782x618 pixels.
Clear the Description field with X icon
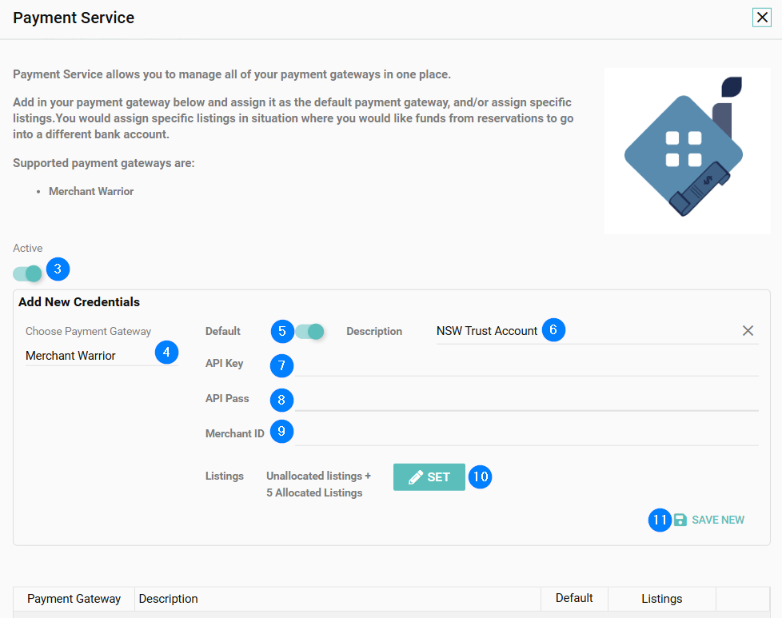pyautogui.click(x=748, y=331)
